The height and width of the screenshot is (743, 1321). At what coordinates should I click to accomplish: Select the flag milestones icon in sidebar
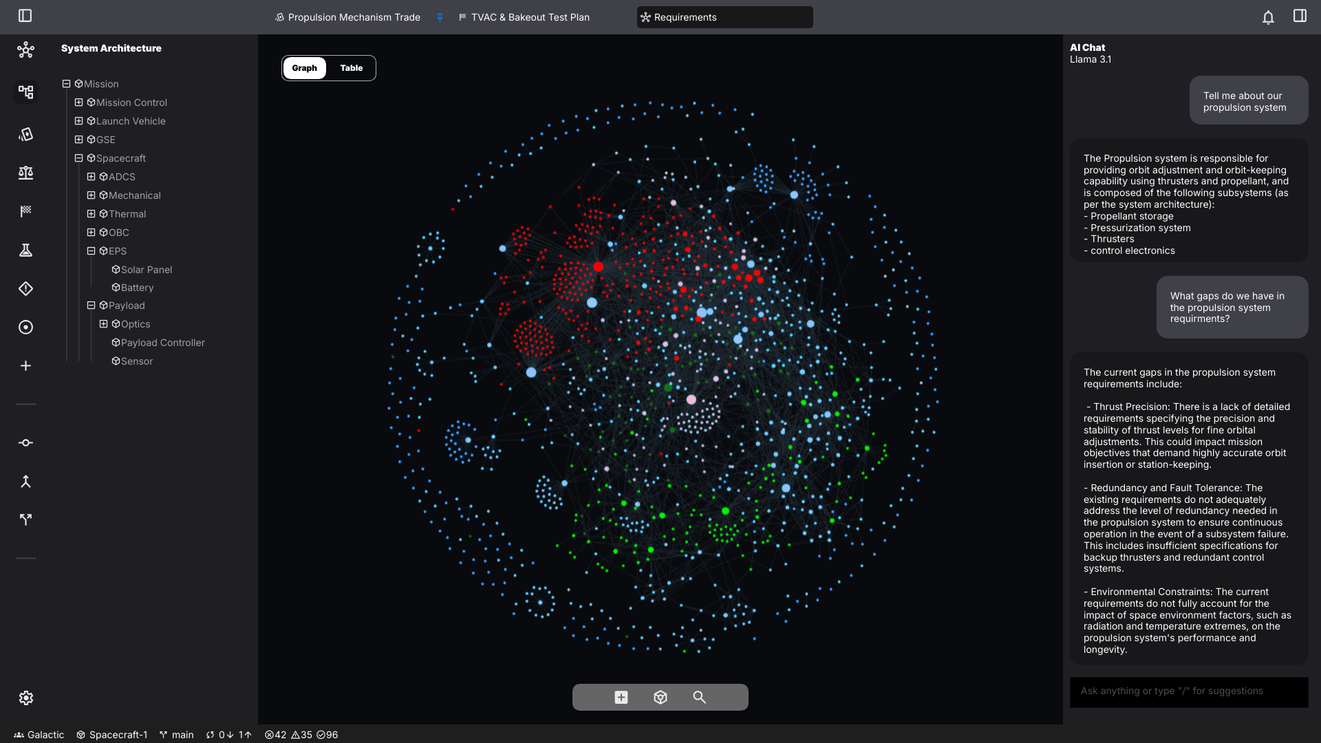pyautogui.click(x=25, y=211)
